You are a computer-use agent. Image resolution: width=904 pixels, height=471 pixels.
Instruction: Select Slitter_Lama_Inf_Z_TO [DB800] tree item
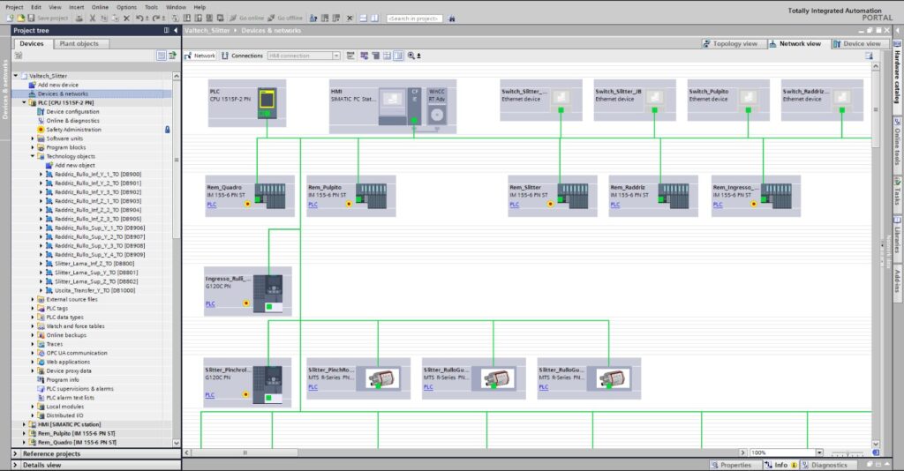click(90, 263)
